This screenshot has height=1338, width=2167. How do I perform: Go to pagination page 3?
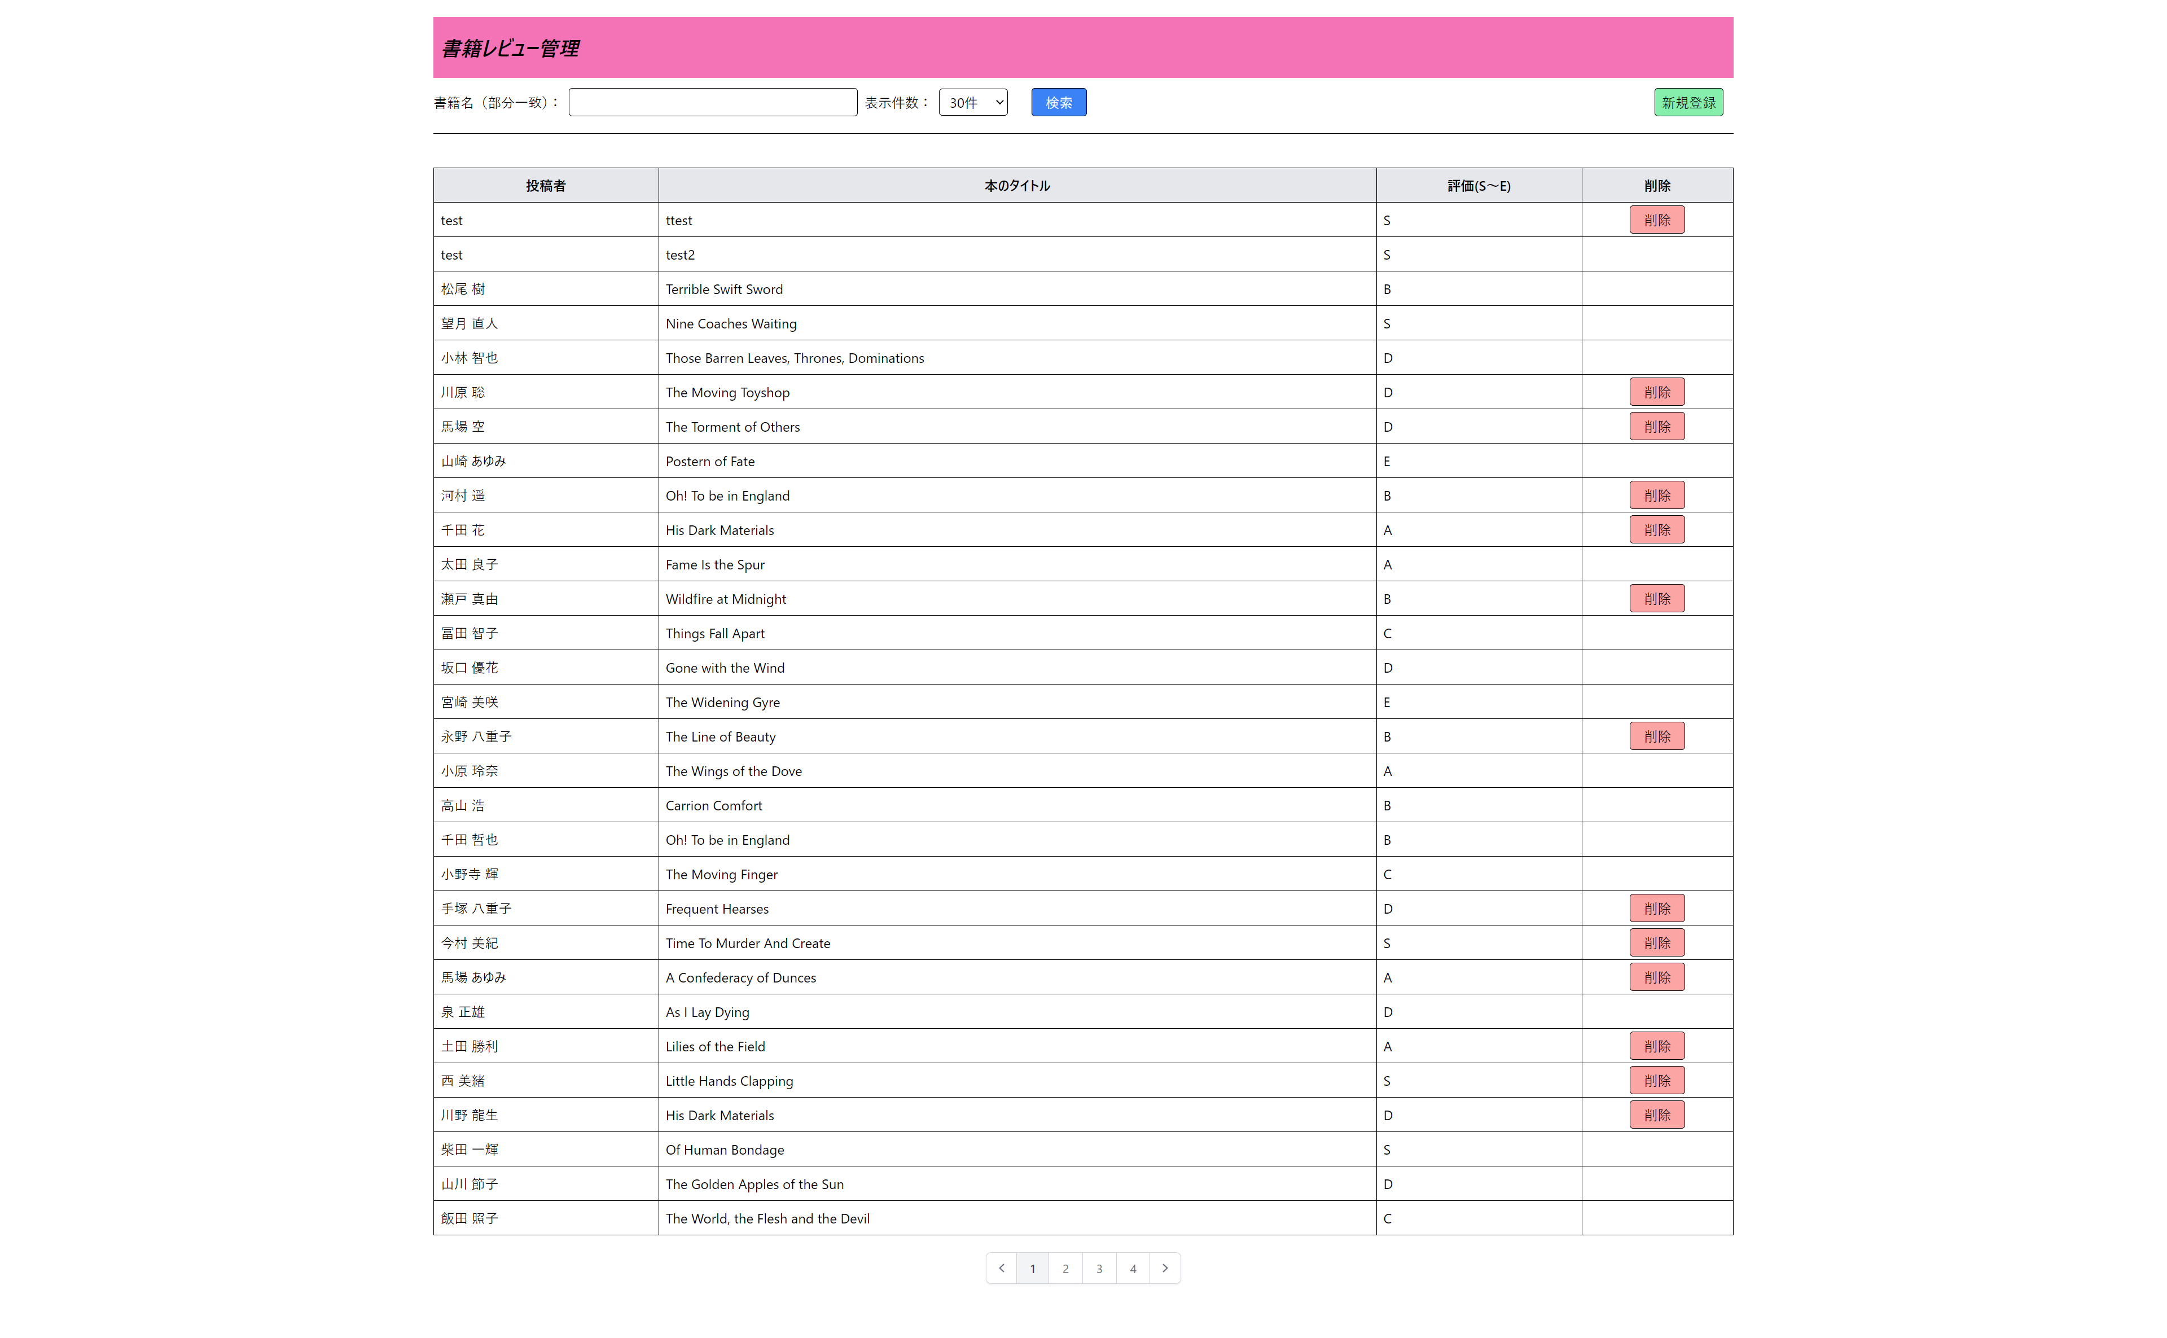[x=1099, y=1268]
